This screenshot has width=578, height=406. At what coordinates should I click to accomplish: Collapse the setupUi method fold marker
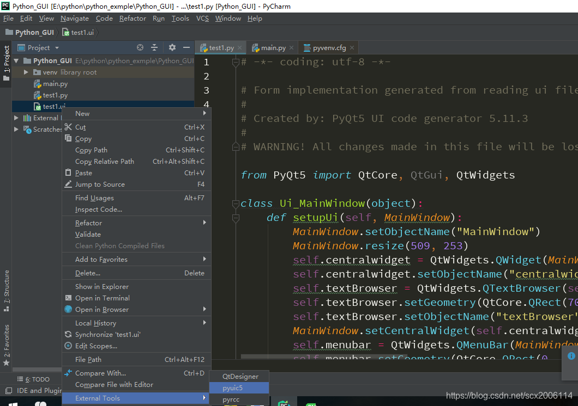click(x=236, y=218)
